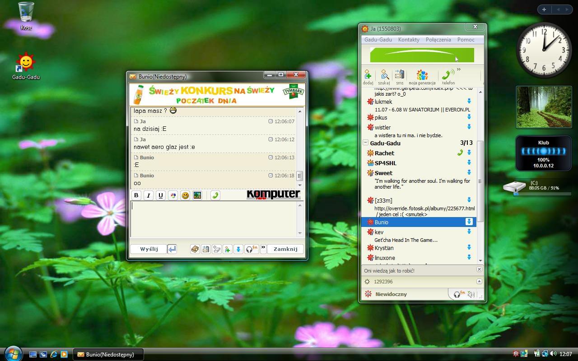This screenshot has height=361, width=578.
Task: Toggle sound mute speaker in status bar
Action: [471, 295]
